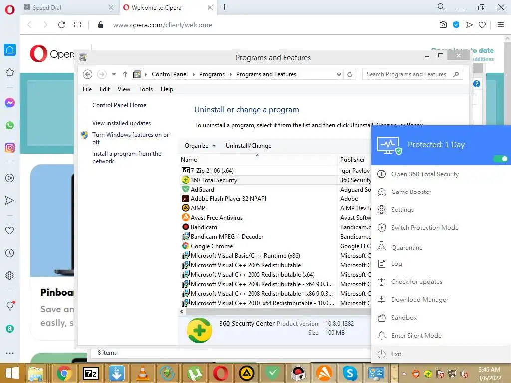Image resolution: width=511 pixels, height=383 pixels.
Task: Toggle the 360 protection switch
Action: click(x=500, y=159)
